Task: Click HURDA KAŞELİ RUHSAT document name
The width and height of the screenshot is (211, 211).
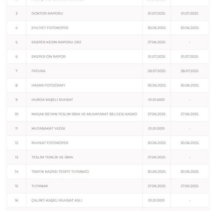Action: [x=52, y=100]
